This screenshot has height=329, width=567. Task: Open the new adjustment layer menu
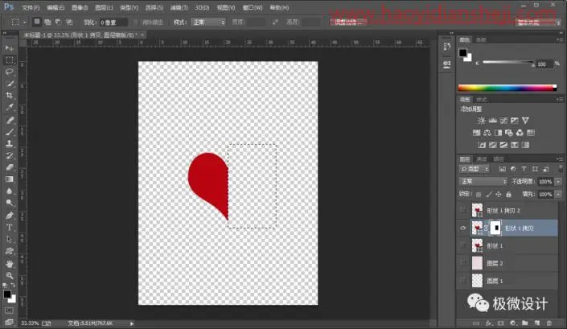click(x=513, y=323)
